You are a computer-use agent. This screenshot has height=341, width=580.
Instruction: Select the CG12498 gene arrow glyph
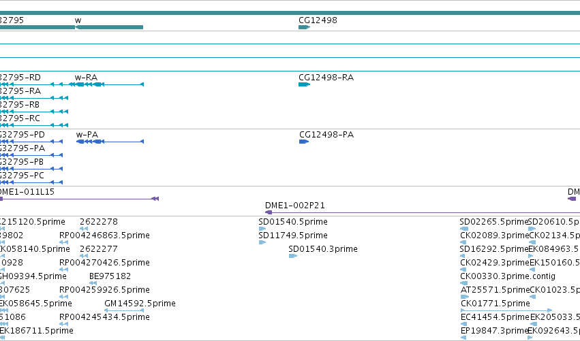coord(304,27)
